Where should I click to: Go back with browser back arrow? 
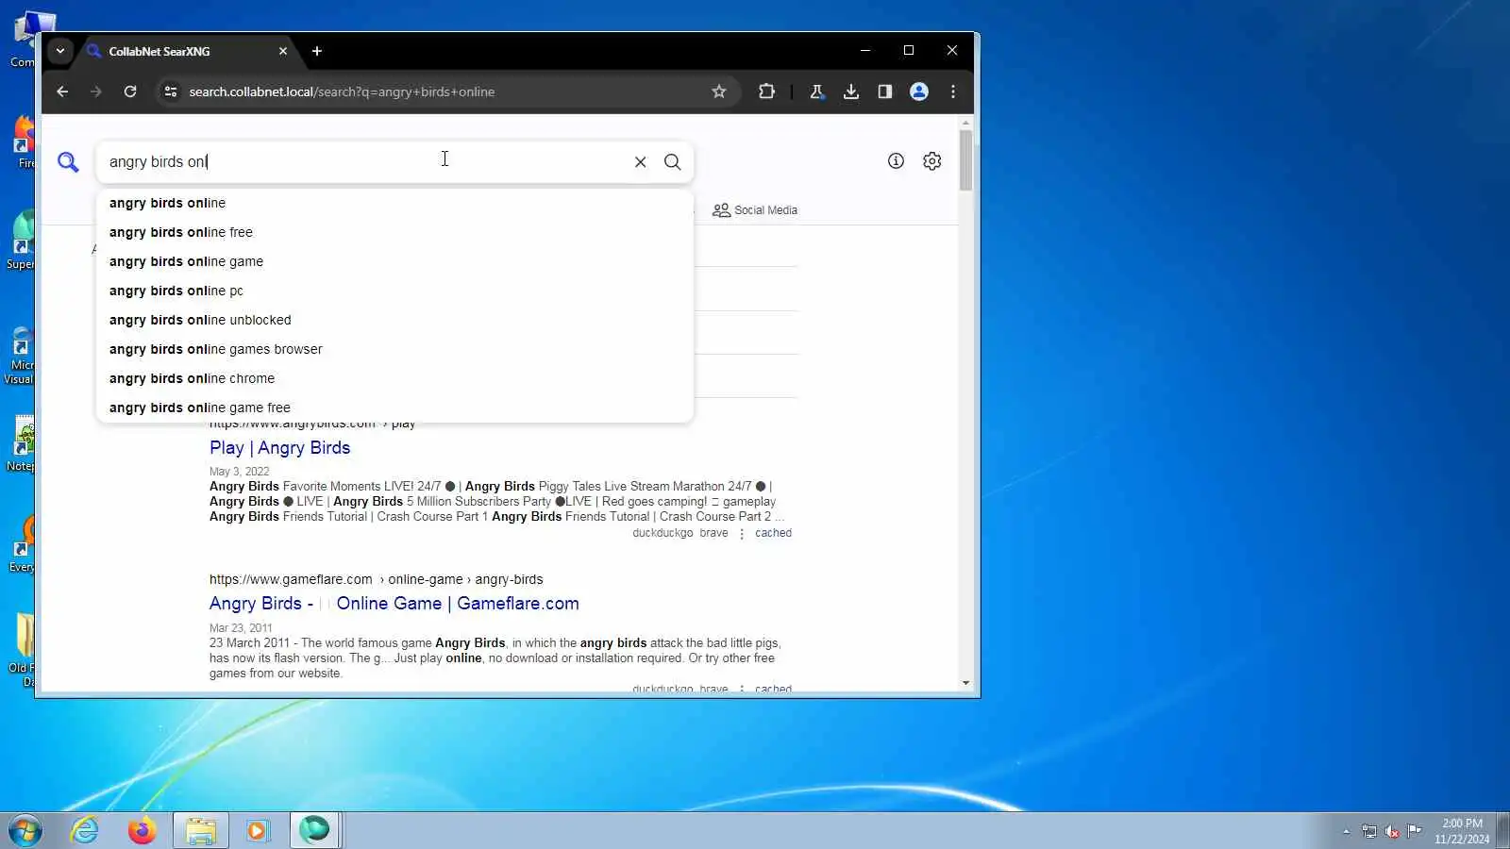62,92
